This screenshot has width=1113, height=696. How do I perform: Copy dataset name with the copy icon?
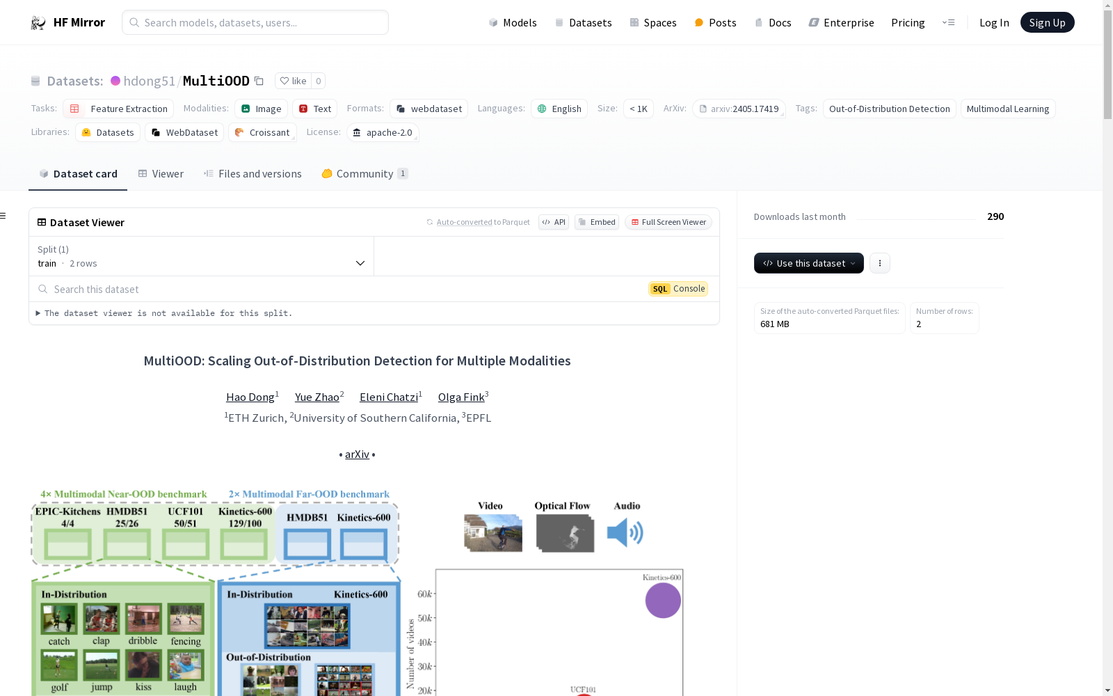tap(259, 81)
